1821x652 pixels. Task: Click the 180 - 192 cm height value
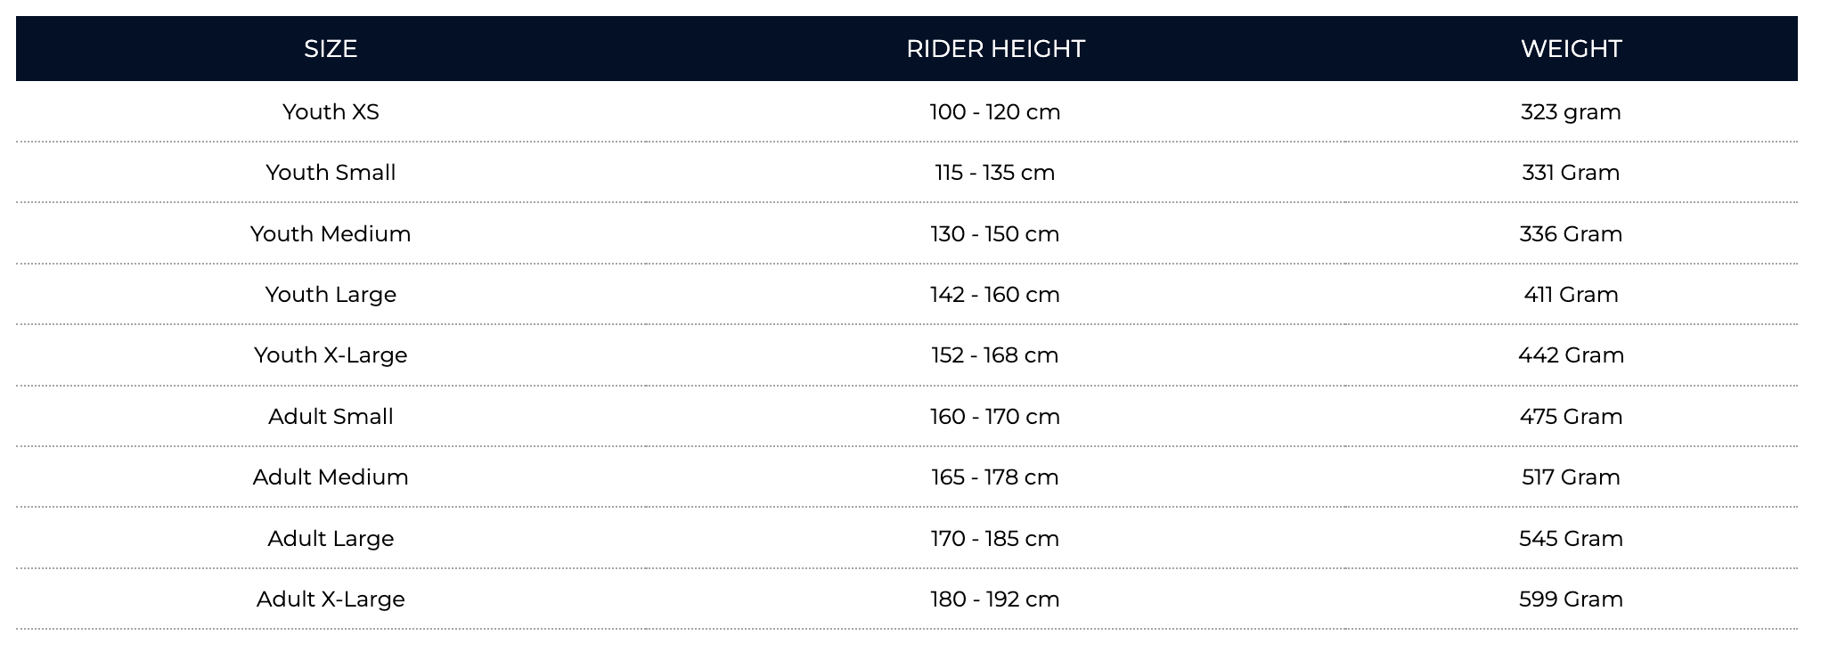pyautogui.click(x=995, y=599)
